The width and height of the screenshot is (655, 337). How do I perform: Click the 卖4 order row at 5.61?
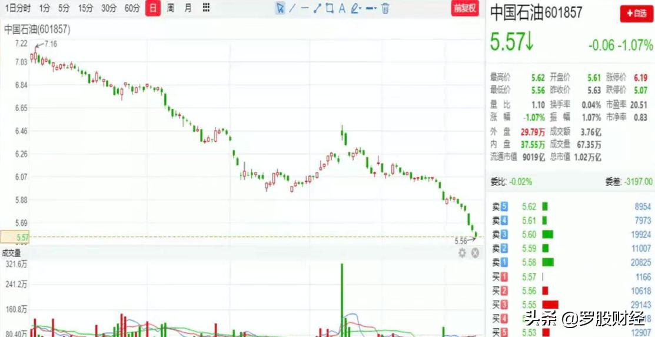[570, 220]
